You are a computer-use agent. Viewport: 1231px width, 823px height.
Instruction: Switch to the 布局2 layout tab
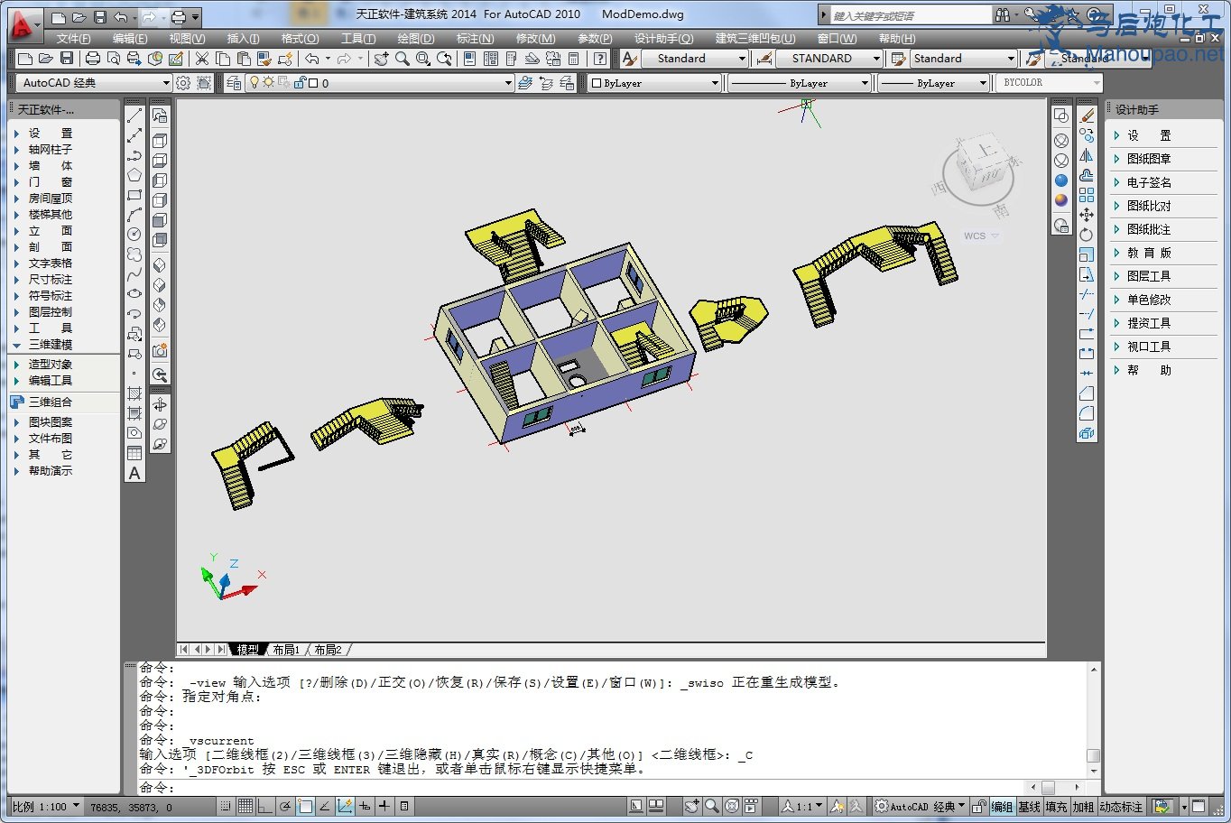tap(329, 650)
